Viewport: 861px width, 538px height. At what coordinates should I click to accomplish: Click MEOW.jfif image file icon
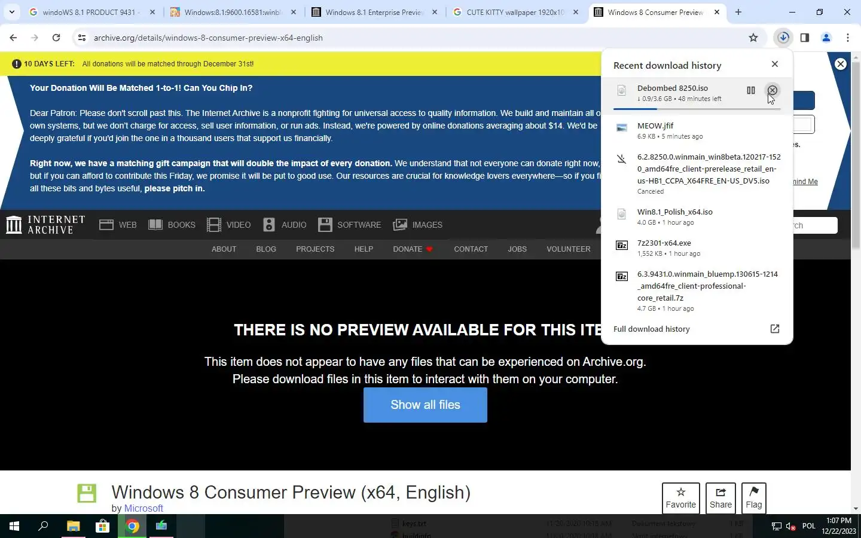tap(622, 127)
